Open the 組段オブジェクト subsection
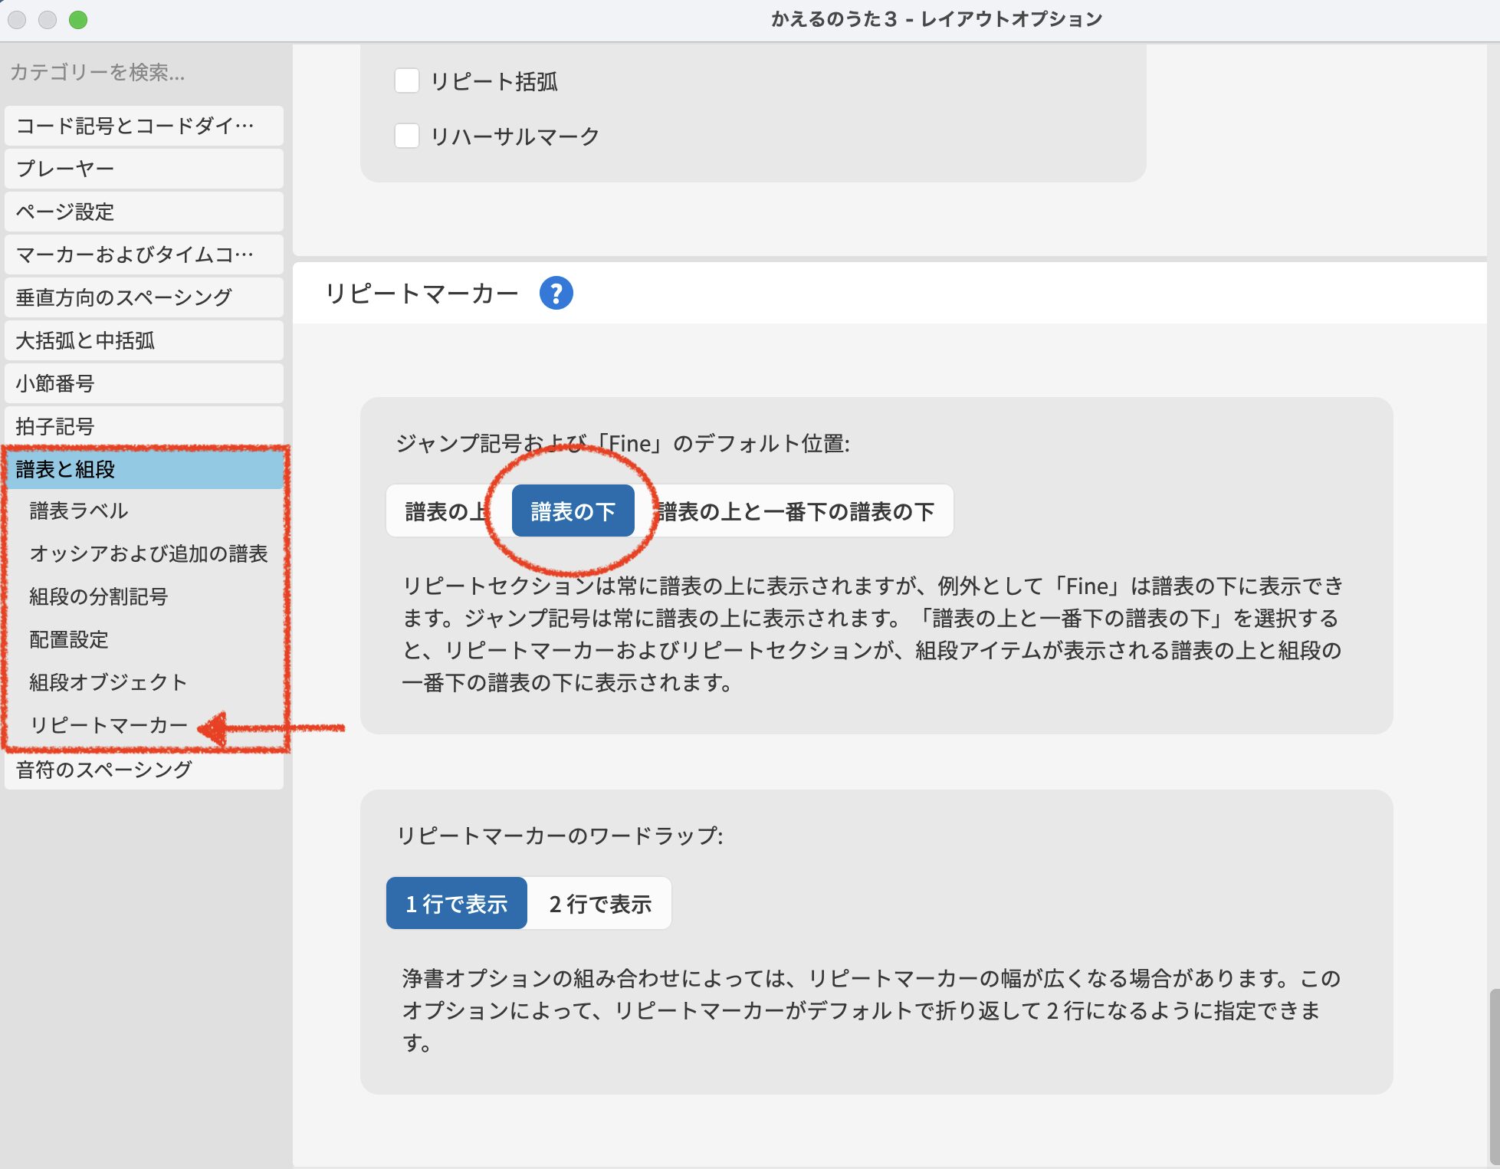The height and width of the screenshot is (1169, 1500). tap(108, 682)
